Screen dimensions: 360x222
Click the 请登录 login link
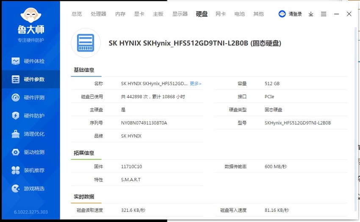[295, 14]
